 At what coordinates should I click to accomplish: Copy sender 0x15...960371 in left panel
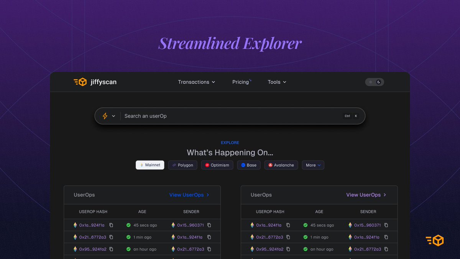[209, 225]
